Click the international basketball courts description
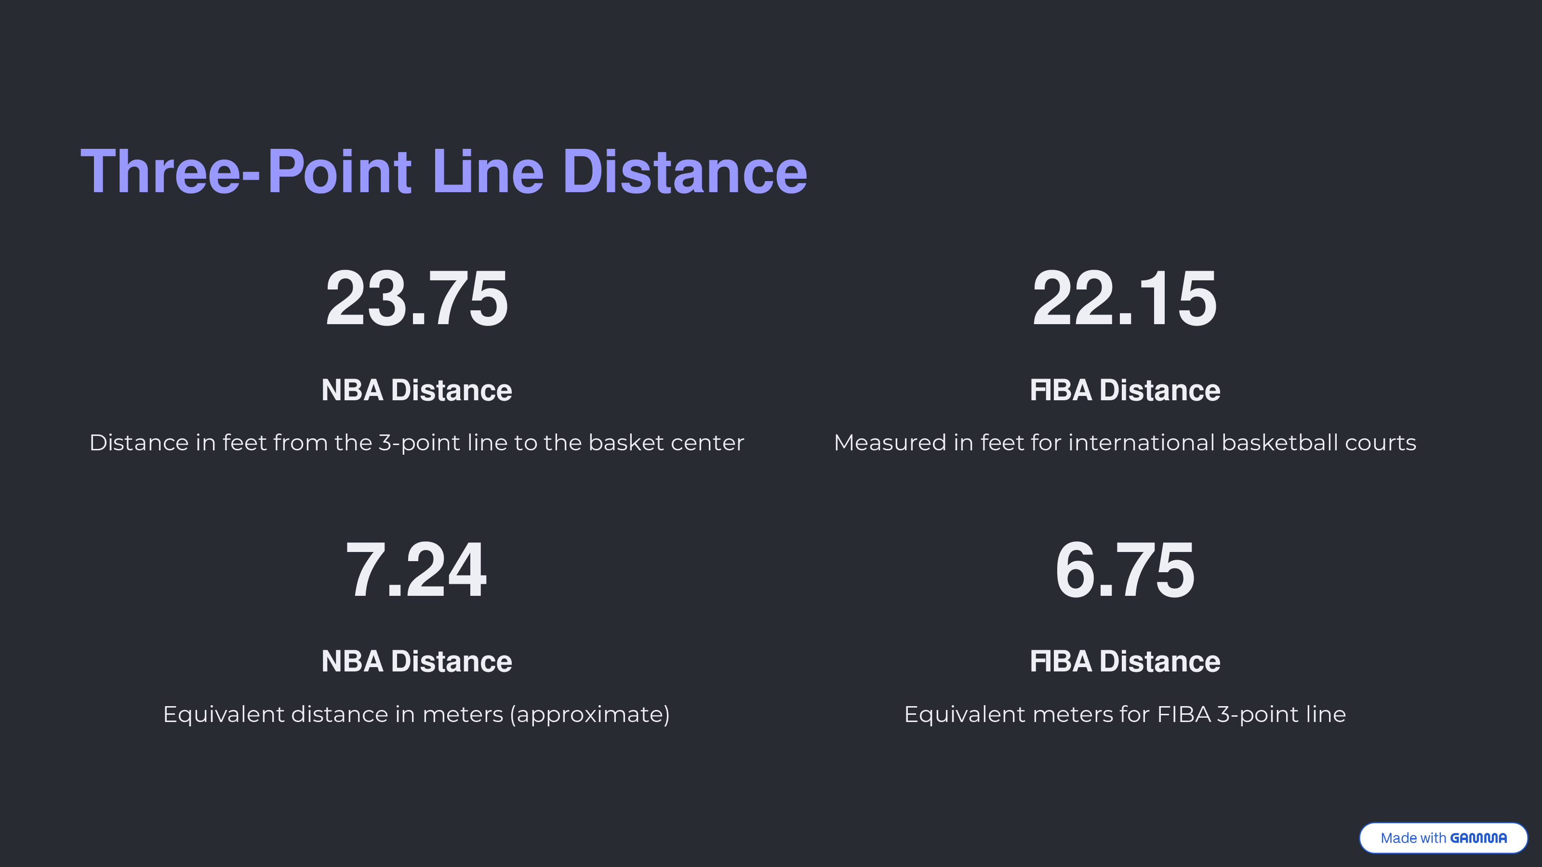 coord(1125,443)
